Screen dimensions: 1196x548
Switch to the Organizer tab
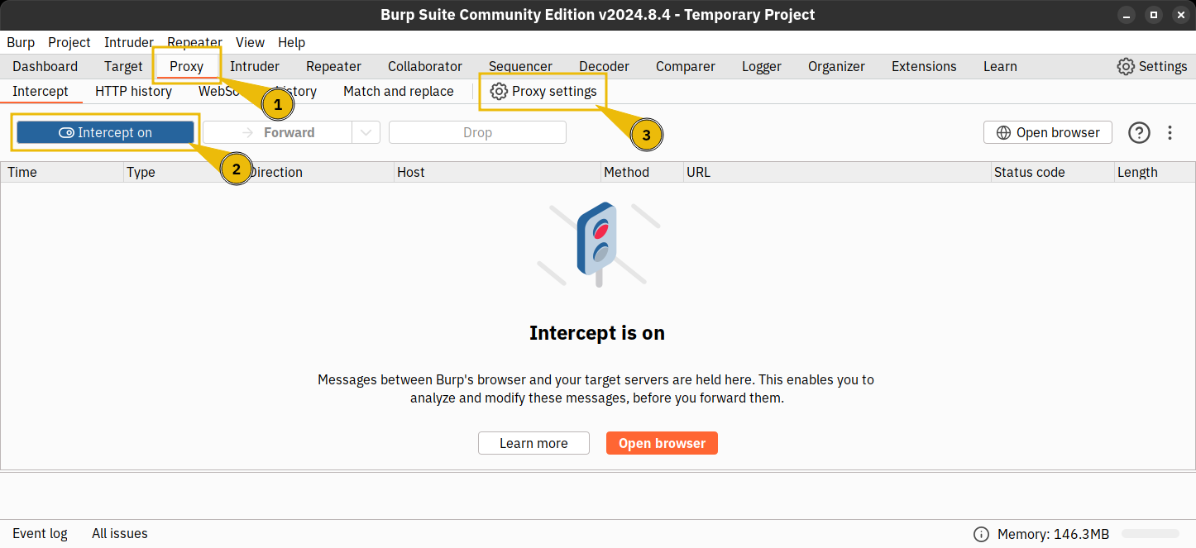pos(836,66)
